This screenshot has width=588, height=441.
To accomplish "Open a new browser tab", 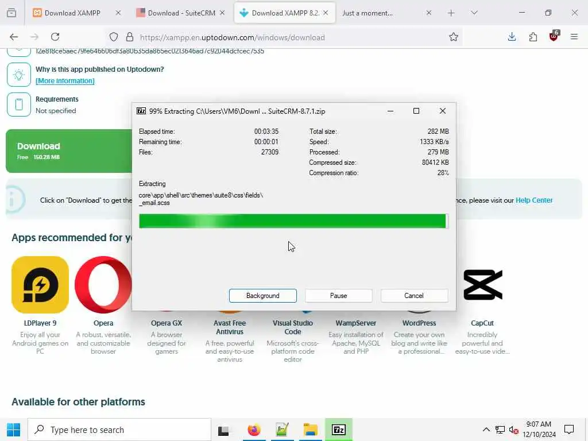I will coord(451,13).
